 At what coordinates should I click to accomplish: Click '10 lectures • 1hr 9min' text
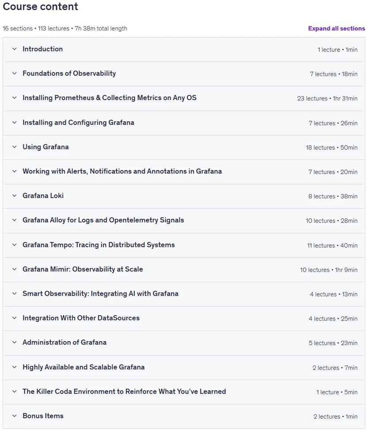tap(329, 270)
